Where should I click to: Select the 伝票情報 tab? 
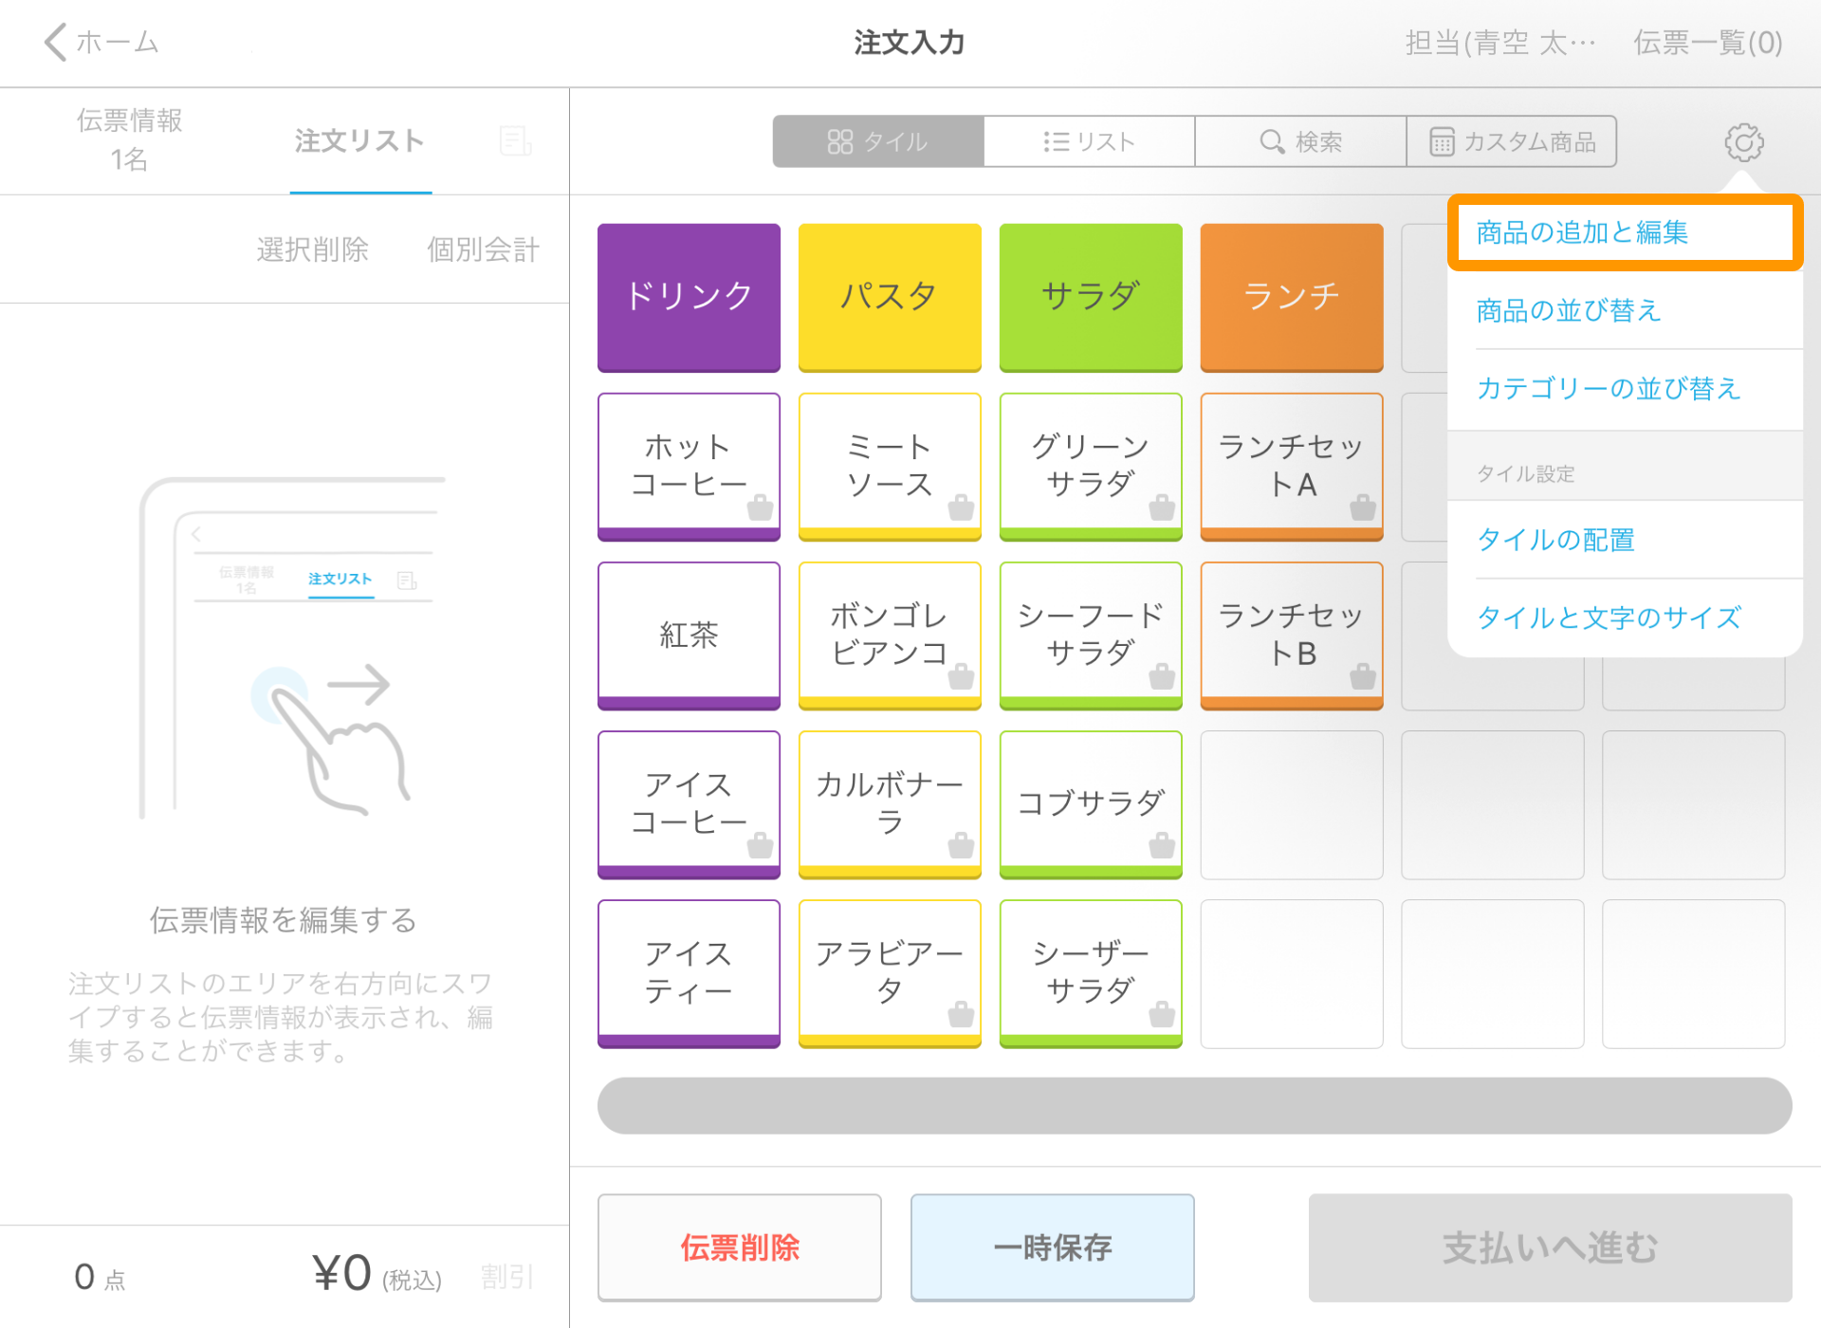[130, 139]
